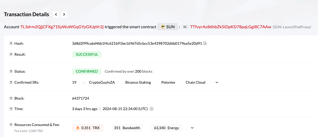Click the 0.351 TRX burned fee badge
This screenshot has width=318, height=137.
pos(88,128)
